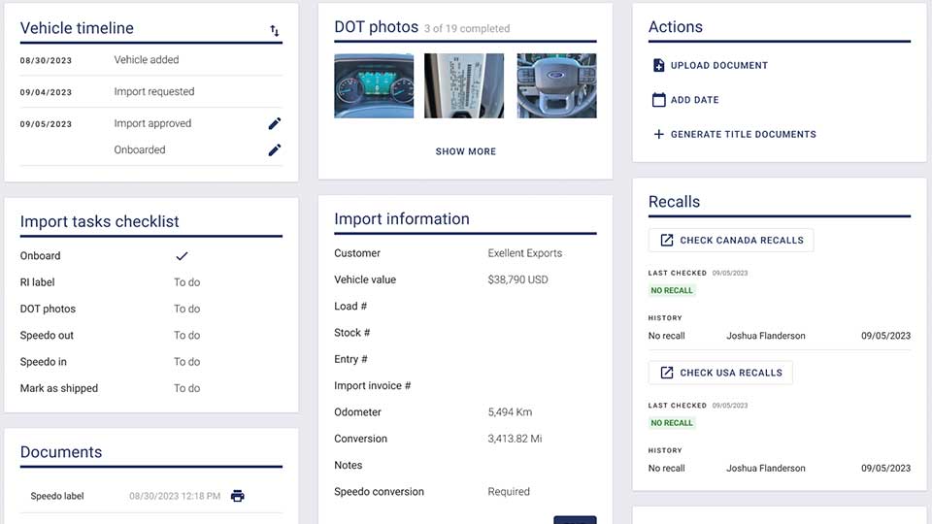The image size is (932, 524).
Task: Click the 3,413.82 Mi conversion value
Action: (x=515, y=439)
